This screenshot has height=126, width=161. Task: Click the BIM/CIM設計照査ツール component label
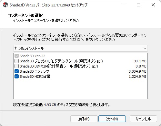59,66
